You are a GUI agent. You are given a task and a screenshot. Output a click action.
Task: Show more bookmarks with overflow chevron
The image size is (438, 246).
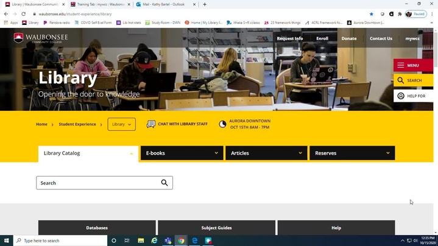point(431,23)
